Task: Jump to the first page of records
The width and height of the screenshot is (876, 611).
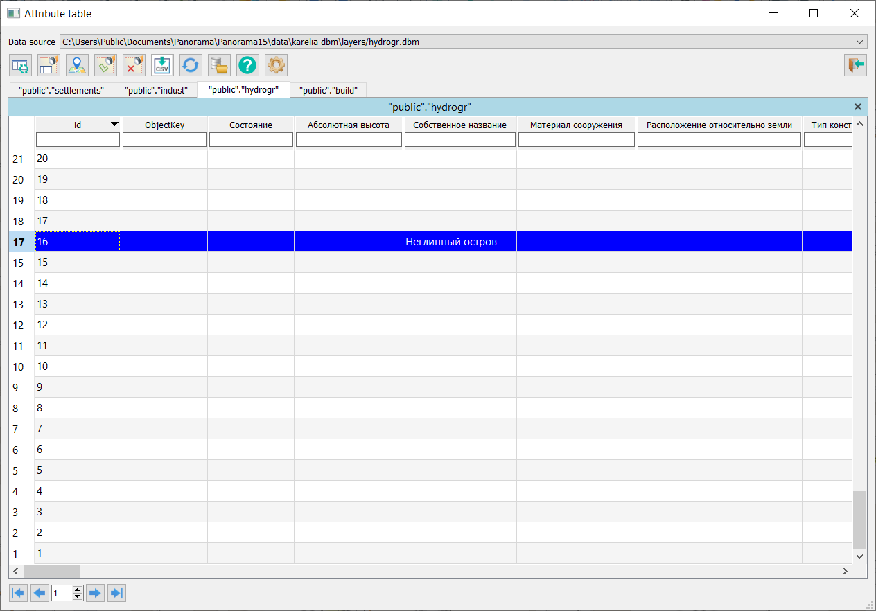Action: click(18, 593)
